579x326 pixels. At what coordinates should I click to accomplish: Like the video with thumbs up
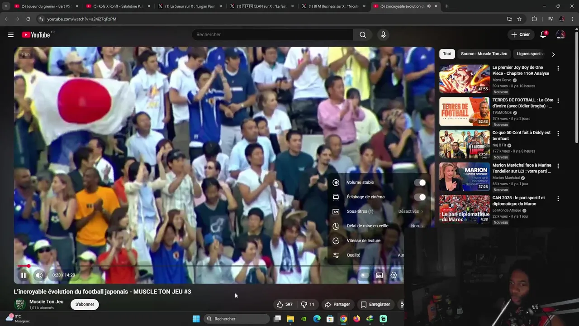coord(285,304)
